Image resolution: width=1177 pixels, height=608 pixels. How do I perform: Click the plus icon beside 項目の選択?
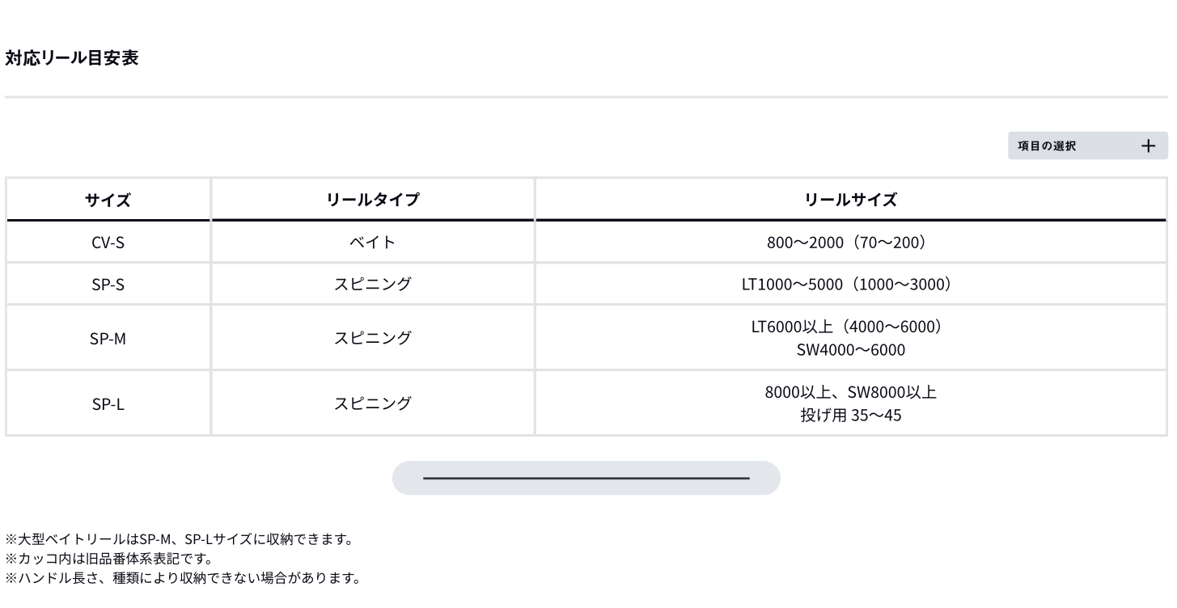pos(1148,146)
